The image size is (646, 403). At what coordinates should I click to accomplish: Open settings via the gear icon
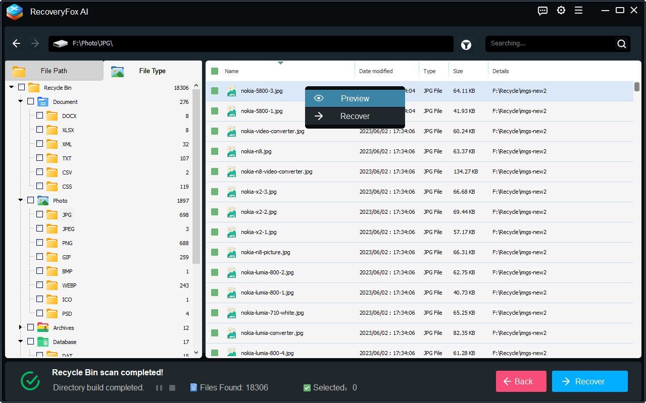click(561, 11)
